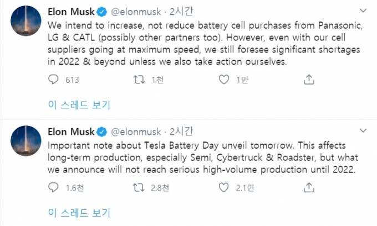Screen dimensions: 377x226
Task: Show thread under the Battery Day tweet
Action: [78, 212]
